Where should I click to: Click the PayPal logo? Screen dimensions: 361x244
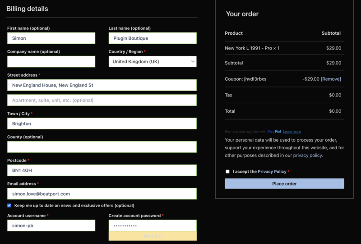[274, 131]
